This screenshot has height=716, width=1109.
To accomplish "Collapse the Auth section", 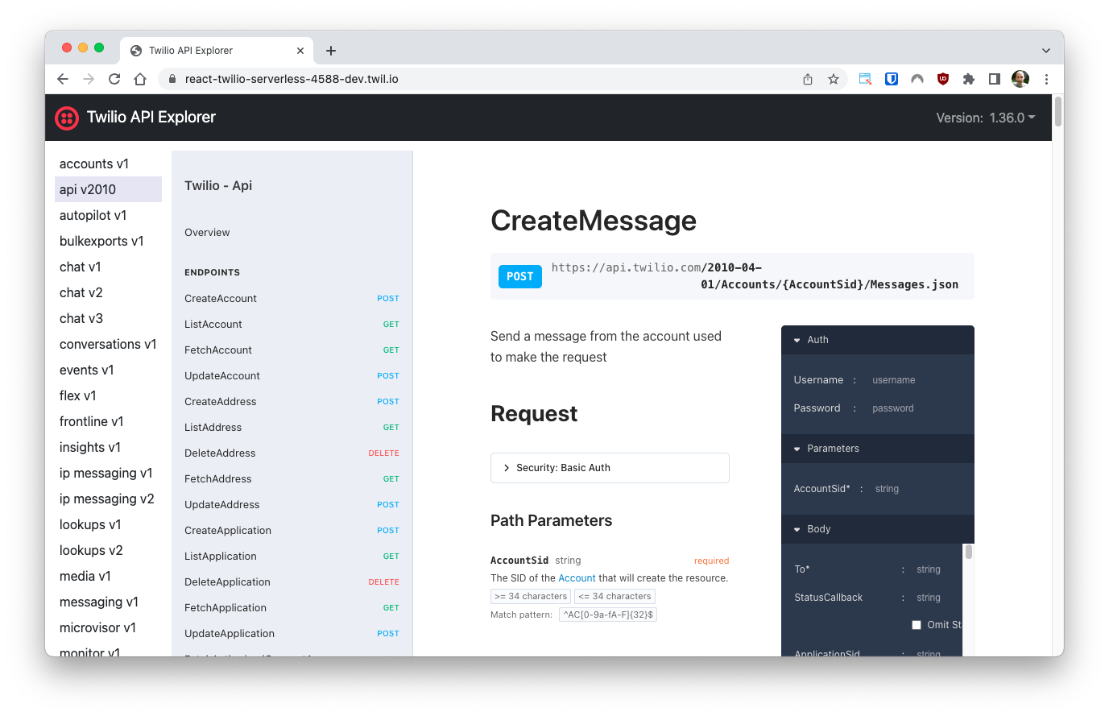I will 878,340.
